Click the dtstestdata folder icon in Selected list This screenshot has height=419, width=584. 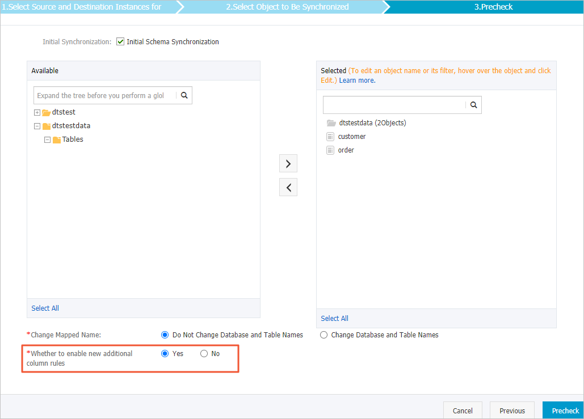click(331, 123)
